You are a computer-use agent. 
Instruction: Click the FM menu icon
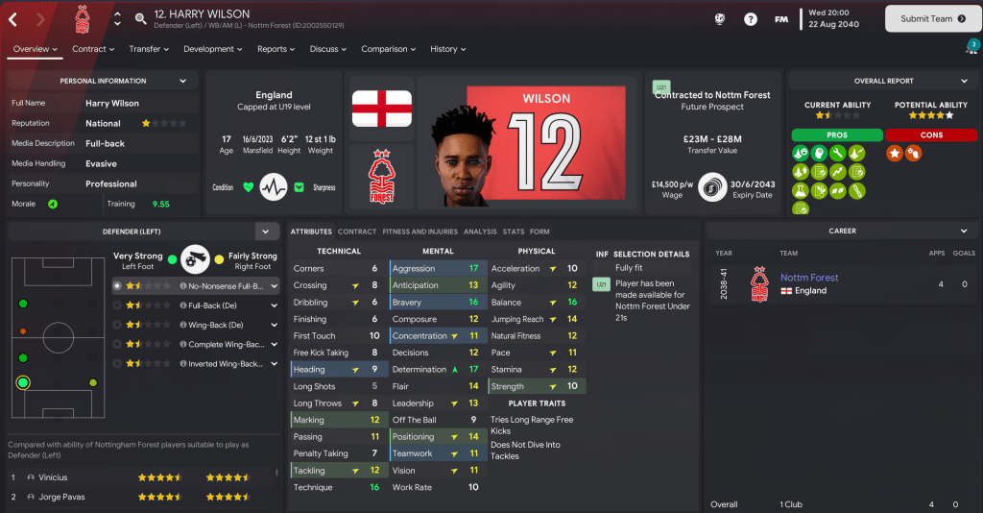(x=781, y=19)
